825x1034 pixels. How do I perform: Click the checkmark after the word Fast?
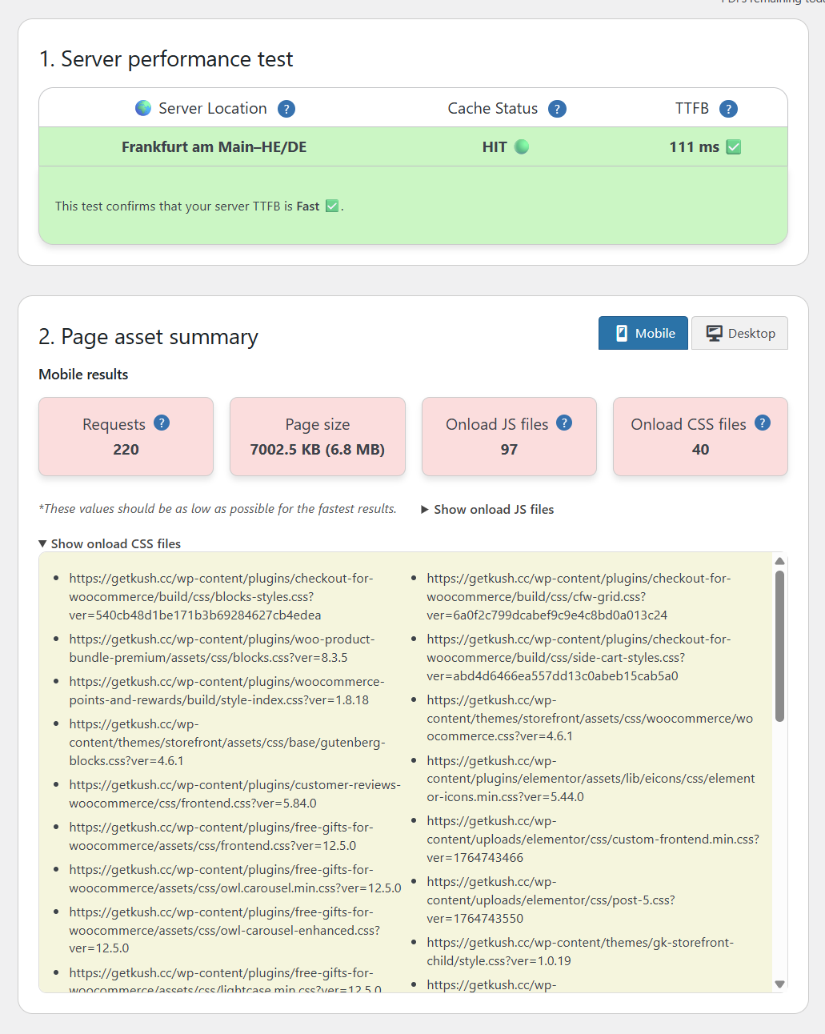[x=332, y=206]
